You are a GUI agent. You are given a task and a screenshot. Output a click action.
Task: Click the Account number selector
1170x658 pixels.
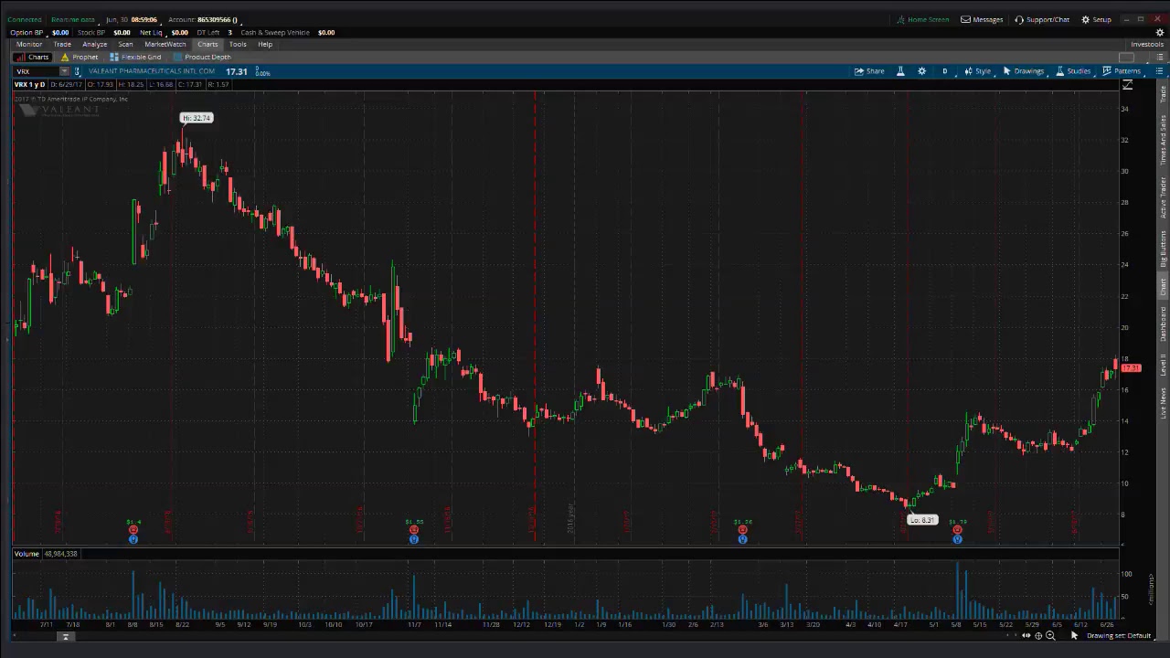click(x=203, y=19)
